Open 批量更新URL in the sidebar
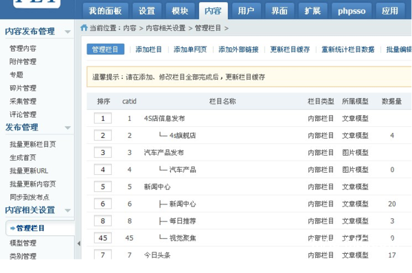This screenshot has height=273, width=412. pos(29,171)
